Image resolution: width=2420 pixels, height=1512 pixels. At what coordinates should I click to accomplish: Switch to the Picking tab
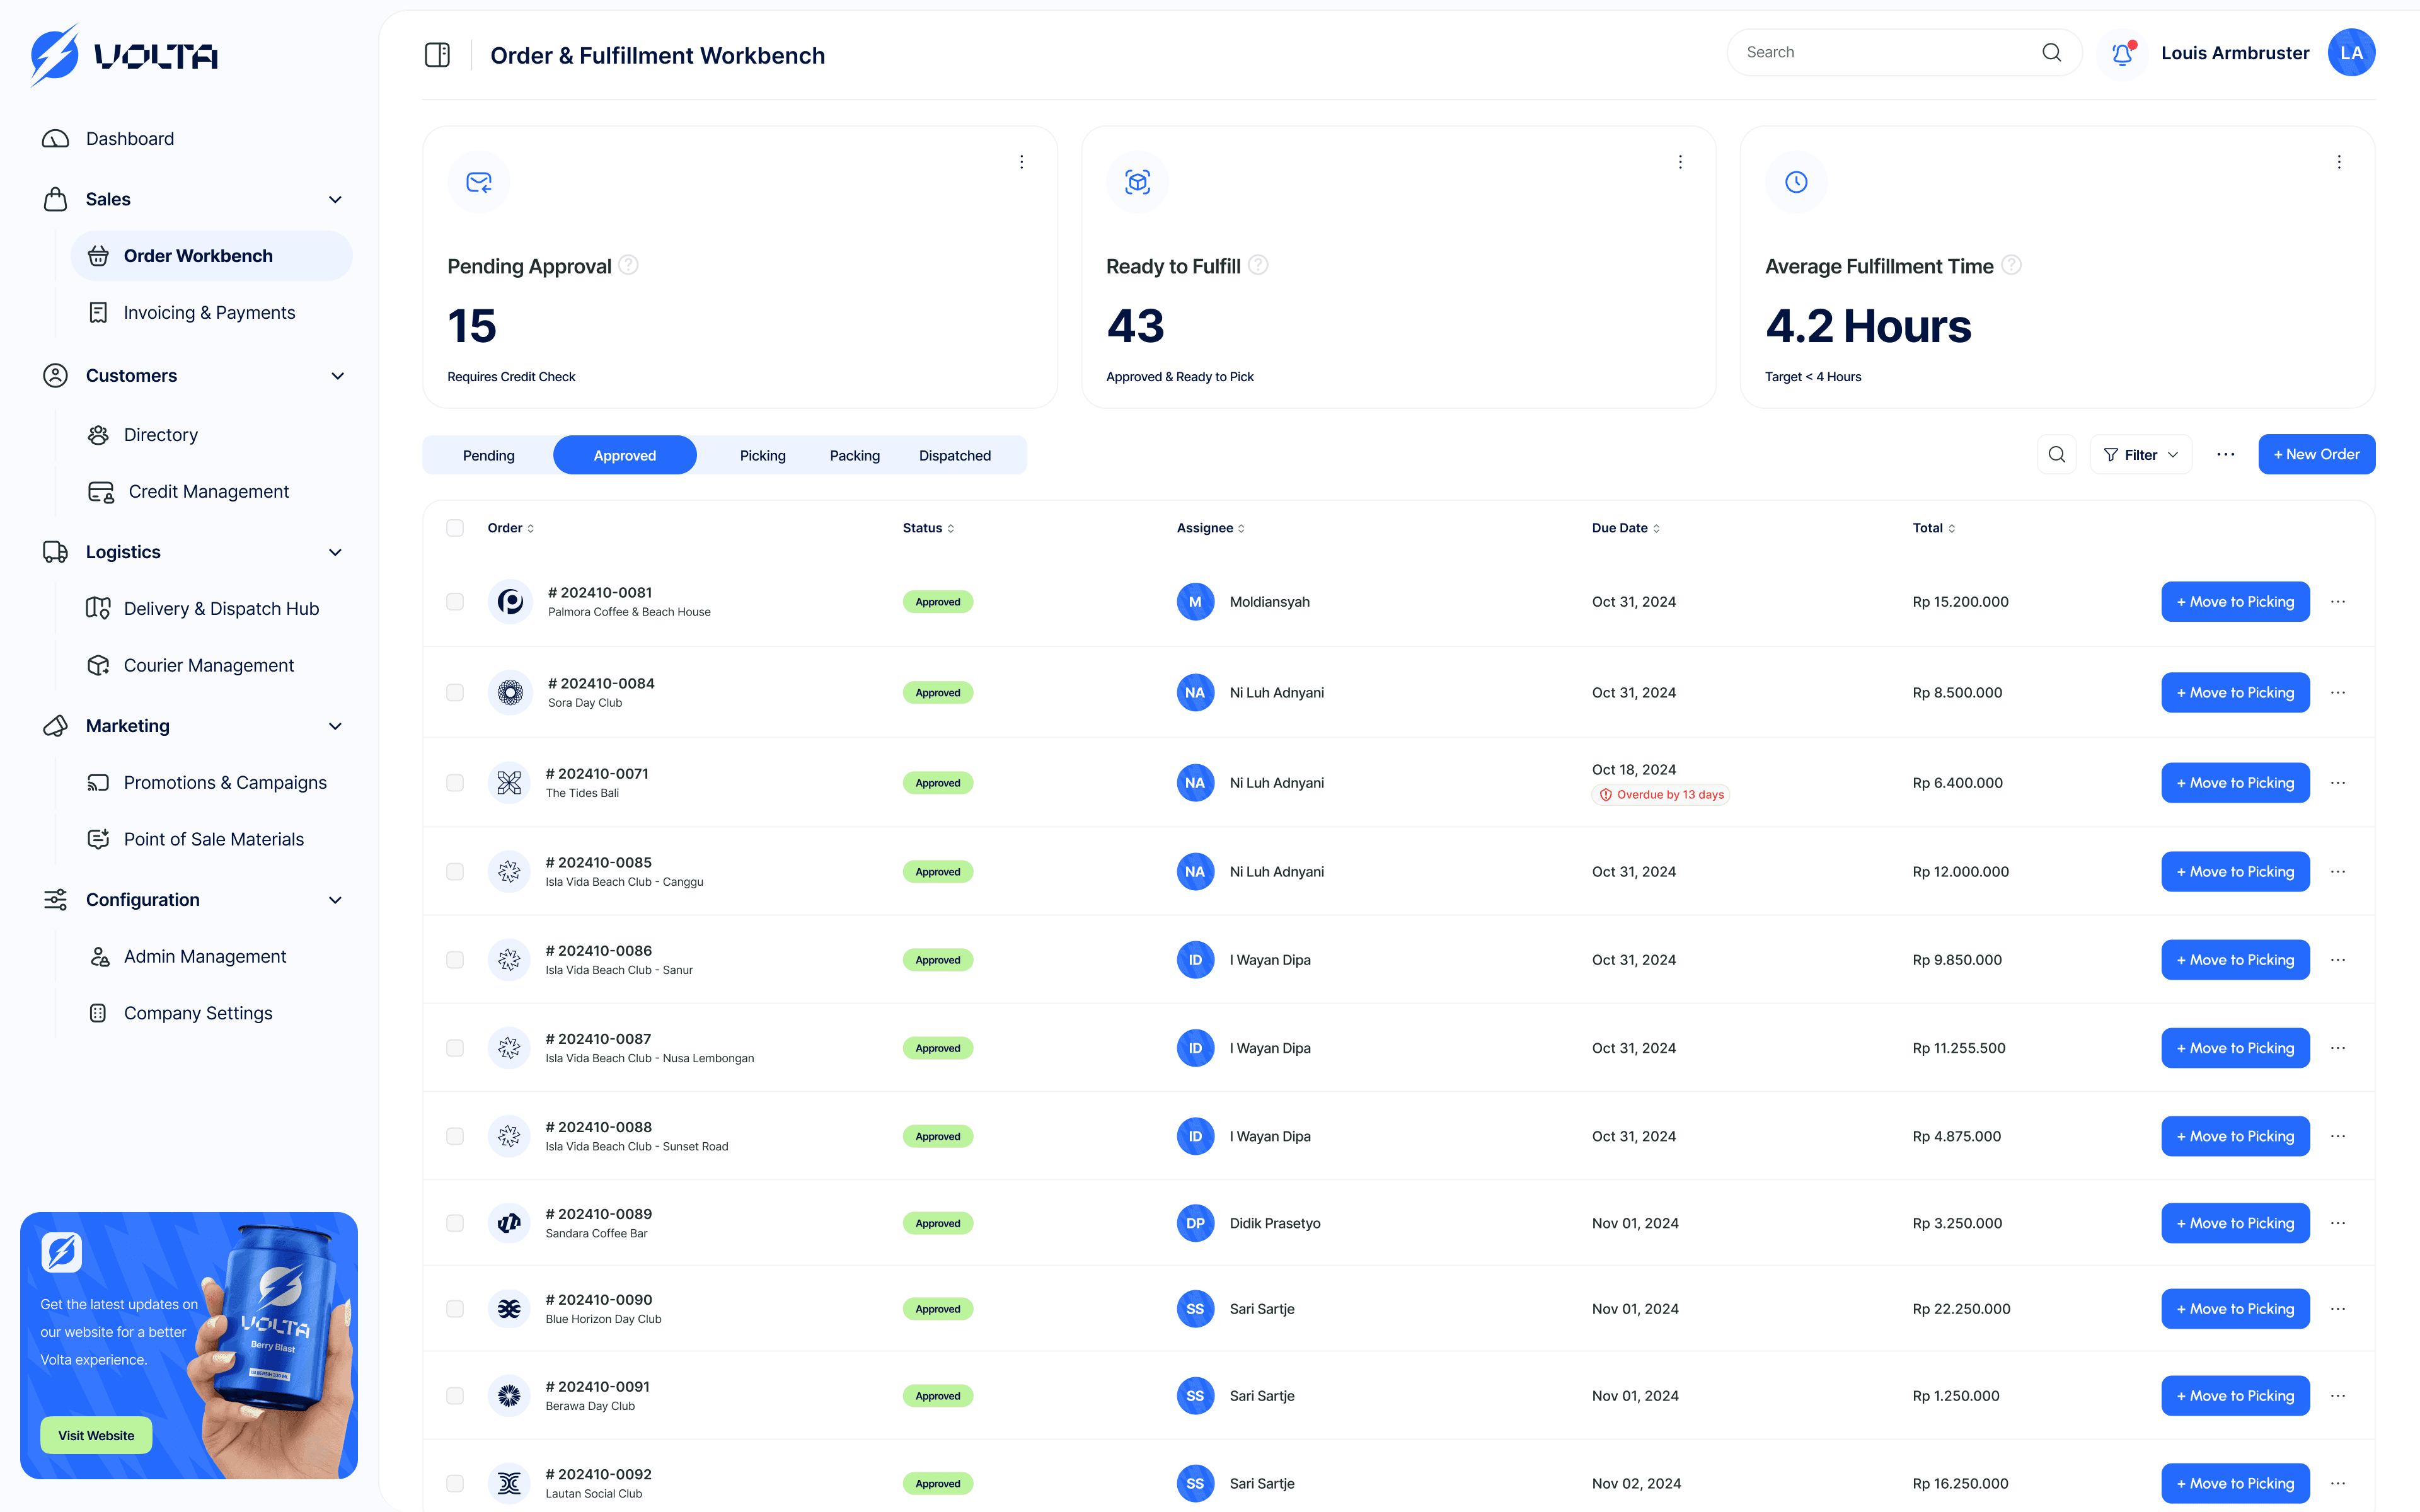tap(762, 455)
